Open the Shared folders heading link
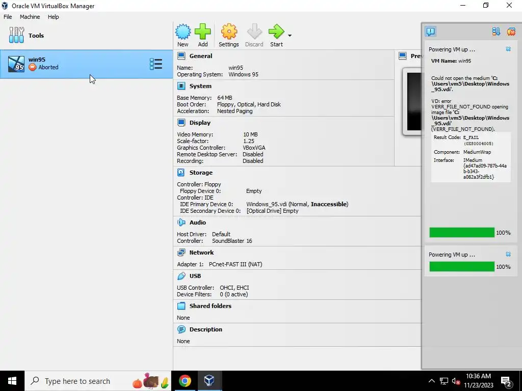 [x=211, y=306]
